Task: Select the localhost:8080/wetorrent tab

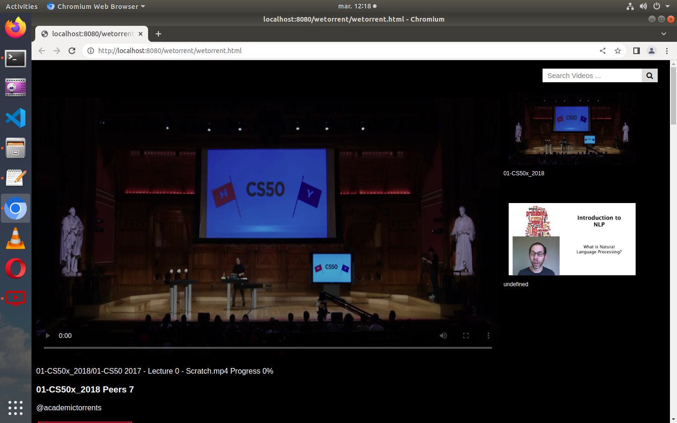Action: [92, 34]
